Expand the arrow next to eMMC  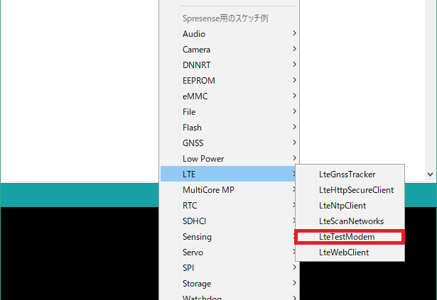point(294,96)
